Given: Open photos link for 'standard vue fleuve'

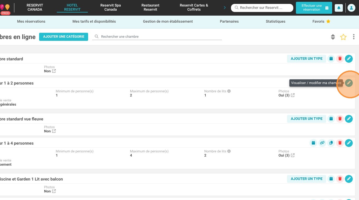Looking at the screenshot, I should coord(54,131).
